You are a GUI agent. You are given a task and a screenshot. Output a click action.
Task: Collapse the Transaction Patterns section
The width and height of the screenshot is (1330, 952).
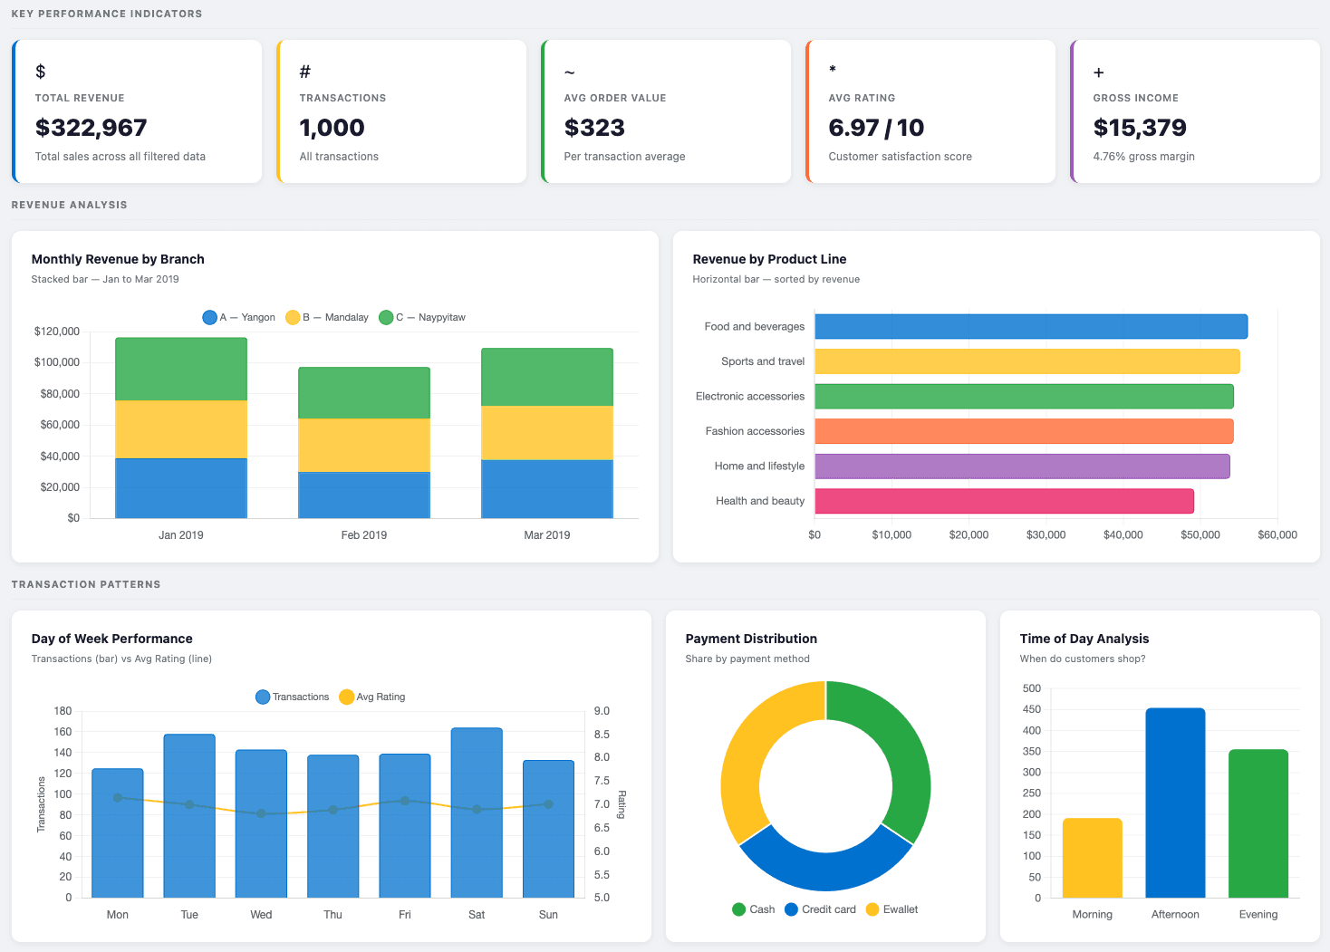[x=86, y=584]
